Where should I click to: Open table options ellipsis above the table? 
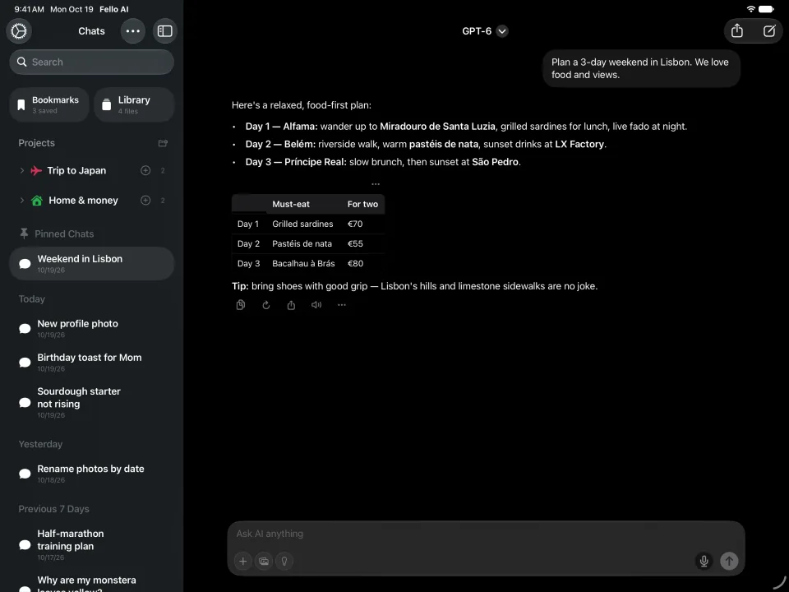376,184
